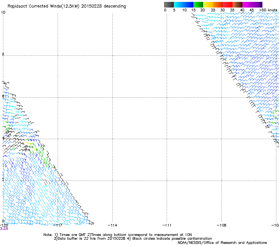Select the green 15-20 knots legend swatch

point(198,5)
